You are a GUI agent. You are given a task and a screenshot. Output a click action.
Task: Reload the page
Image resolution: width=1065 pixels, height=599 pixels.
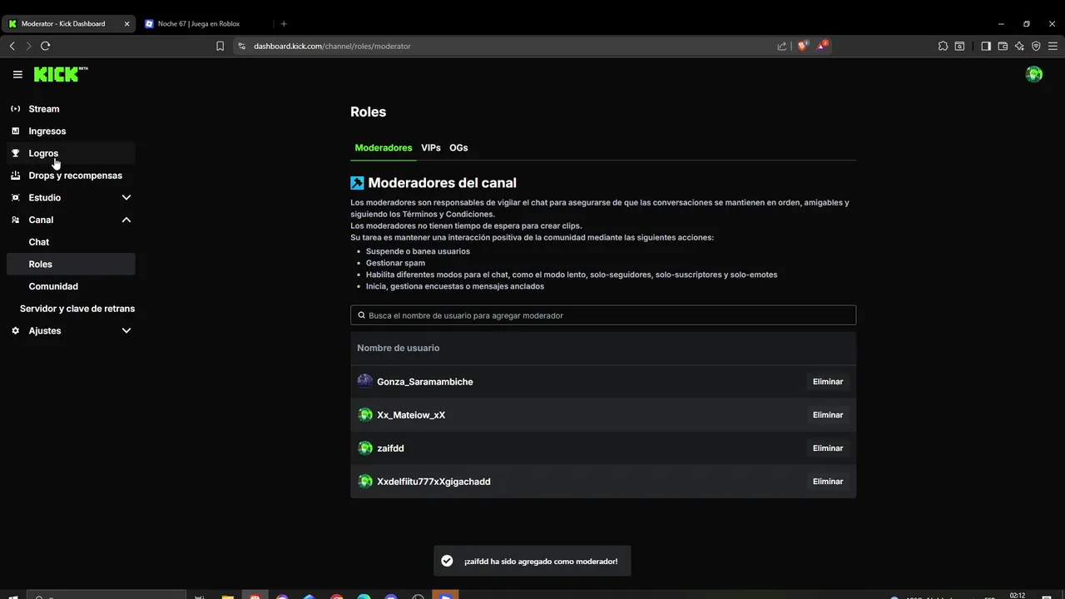point(46,46)
